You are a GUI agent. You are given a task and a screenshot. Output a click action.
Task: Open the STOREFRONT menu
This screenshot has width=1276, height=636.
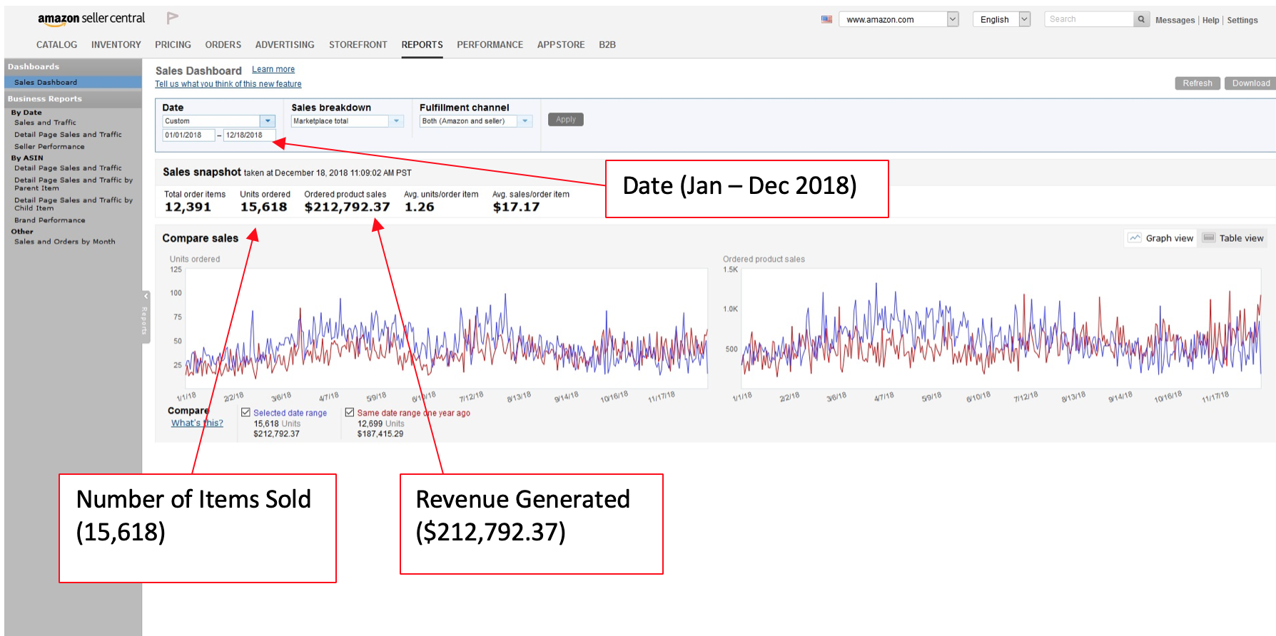(x=358, y=44)
